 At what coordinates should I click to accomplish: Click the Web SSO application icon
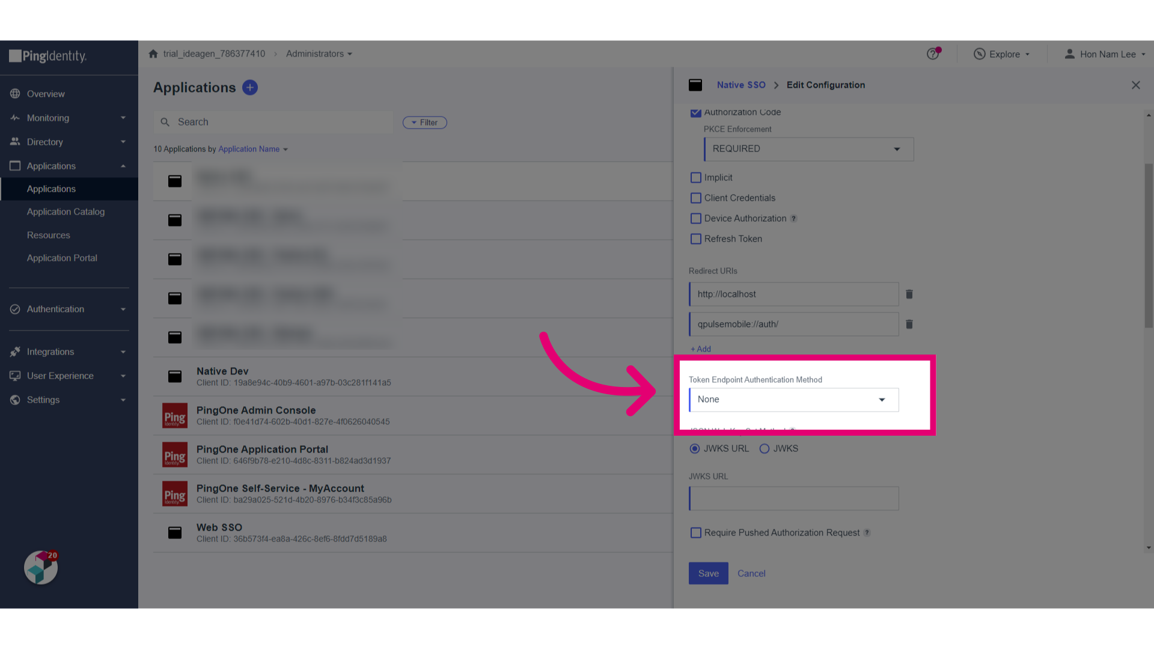coord(175,532)
